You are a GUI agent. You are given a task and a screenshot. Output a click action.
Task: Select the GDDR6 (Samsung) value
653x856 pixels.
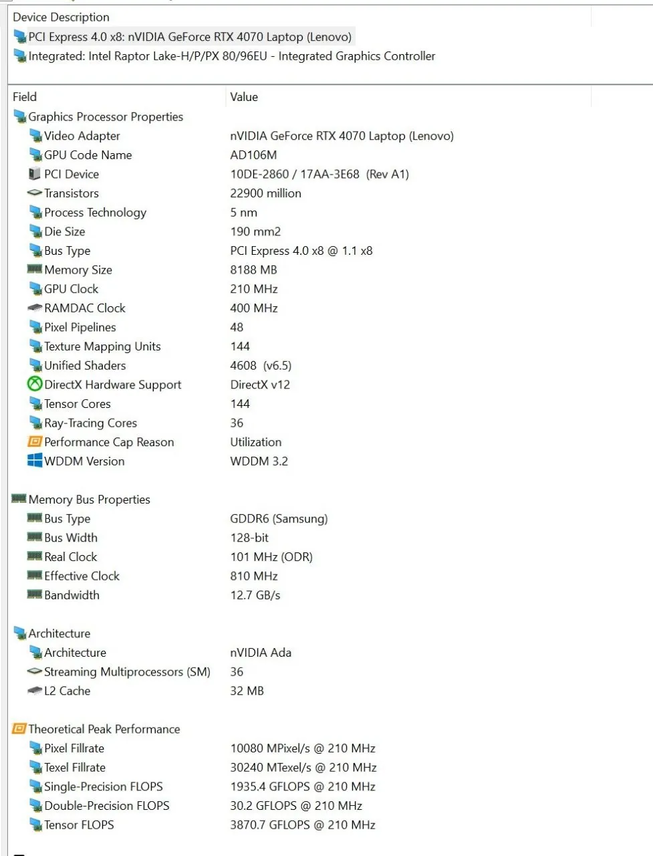tap(279, 519)
